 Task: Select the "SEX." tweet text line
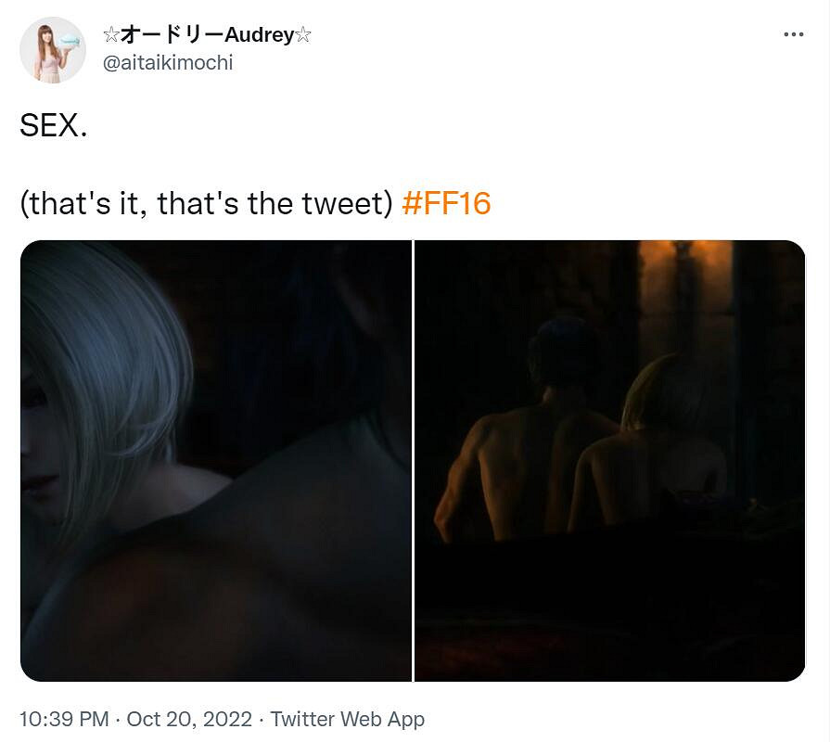click(54, 126)
